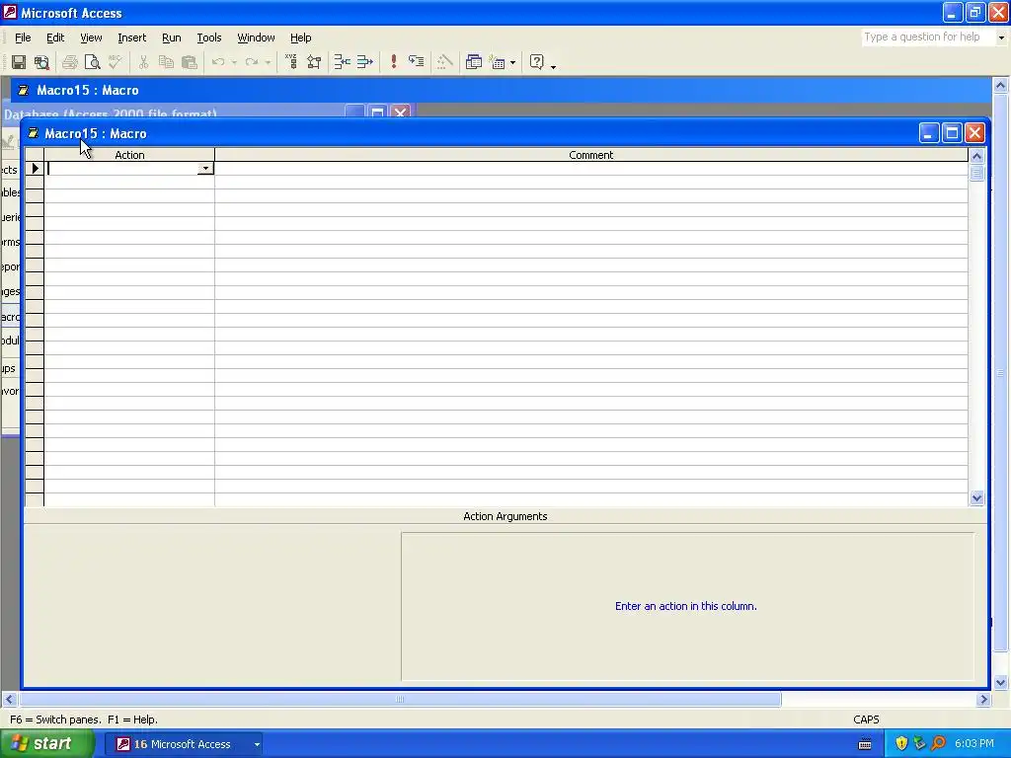
Task: Click the Action column header
Action: coord(129,155)
